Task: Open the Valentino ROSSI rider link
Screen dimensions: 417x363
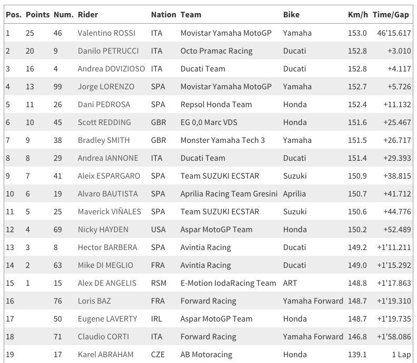Action: (106, 33)
